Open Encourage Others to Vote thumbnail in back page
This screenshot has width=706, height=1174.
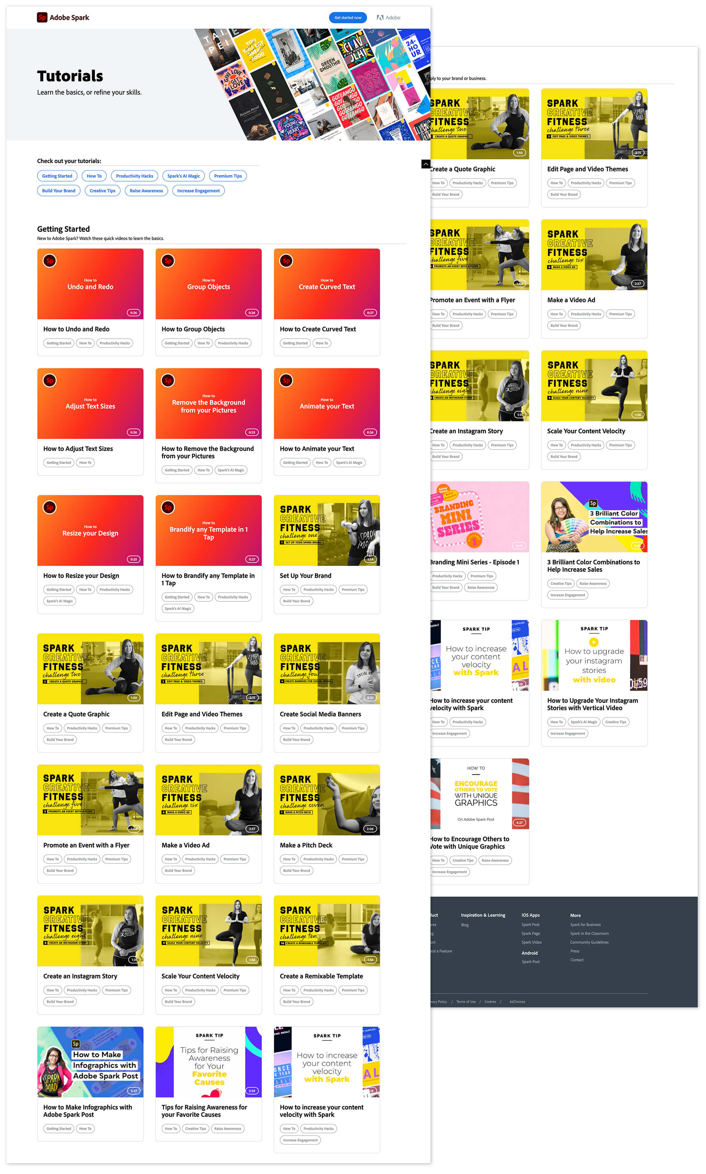(x=479, y=794)
